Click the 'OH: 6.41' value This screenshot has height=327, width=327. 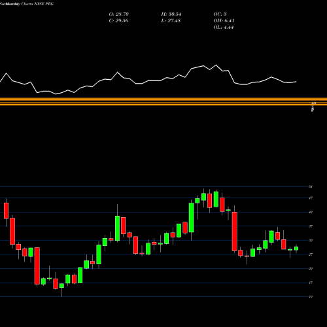point(224,21)
